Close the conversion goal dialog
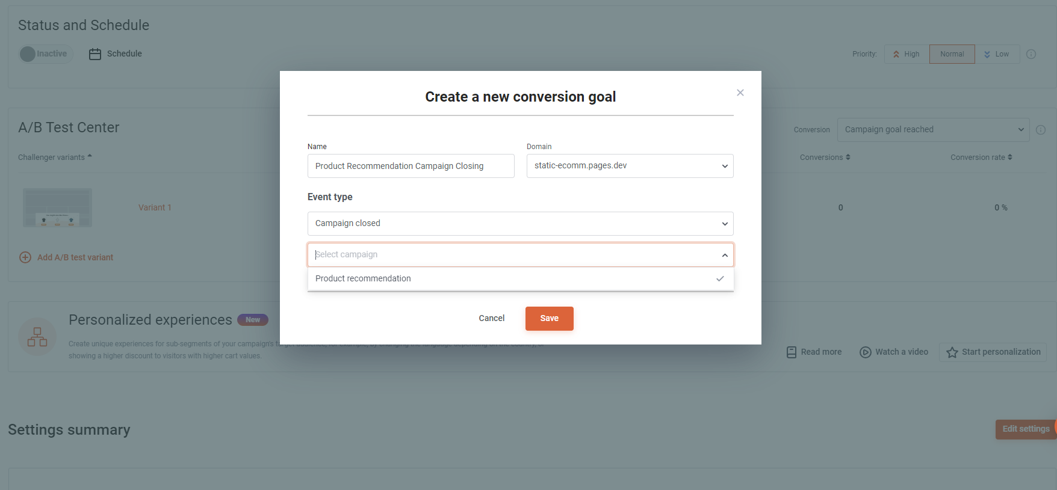 [x=740, y=93]
